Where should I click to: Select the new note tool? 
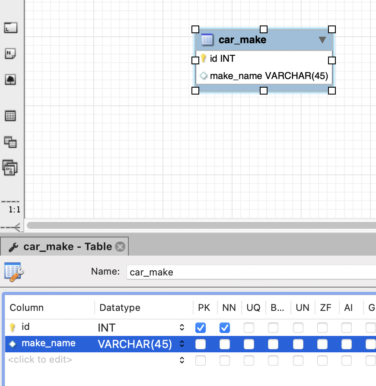pos(10,54)
